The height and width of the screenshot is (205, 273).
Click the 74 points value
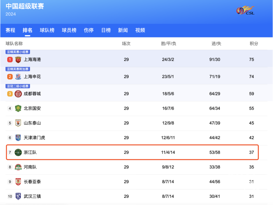(251, 77)
